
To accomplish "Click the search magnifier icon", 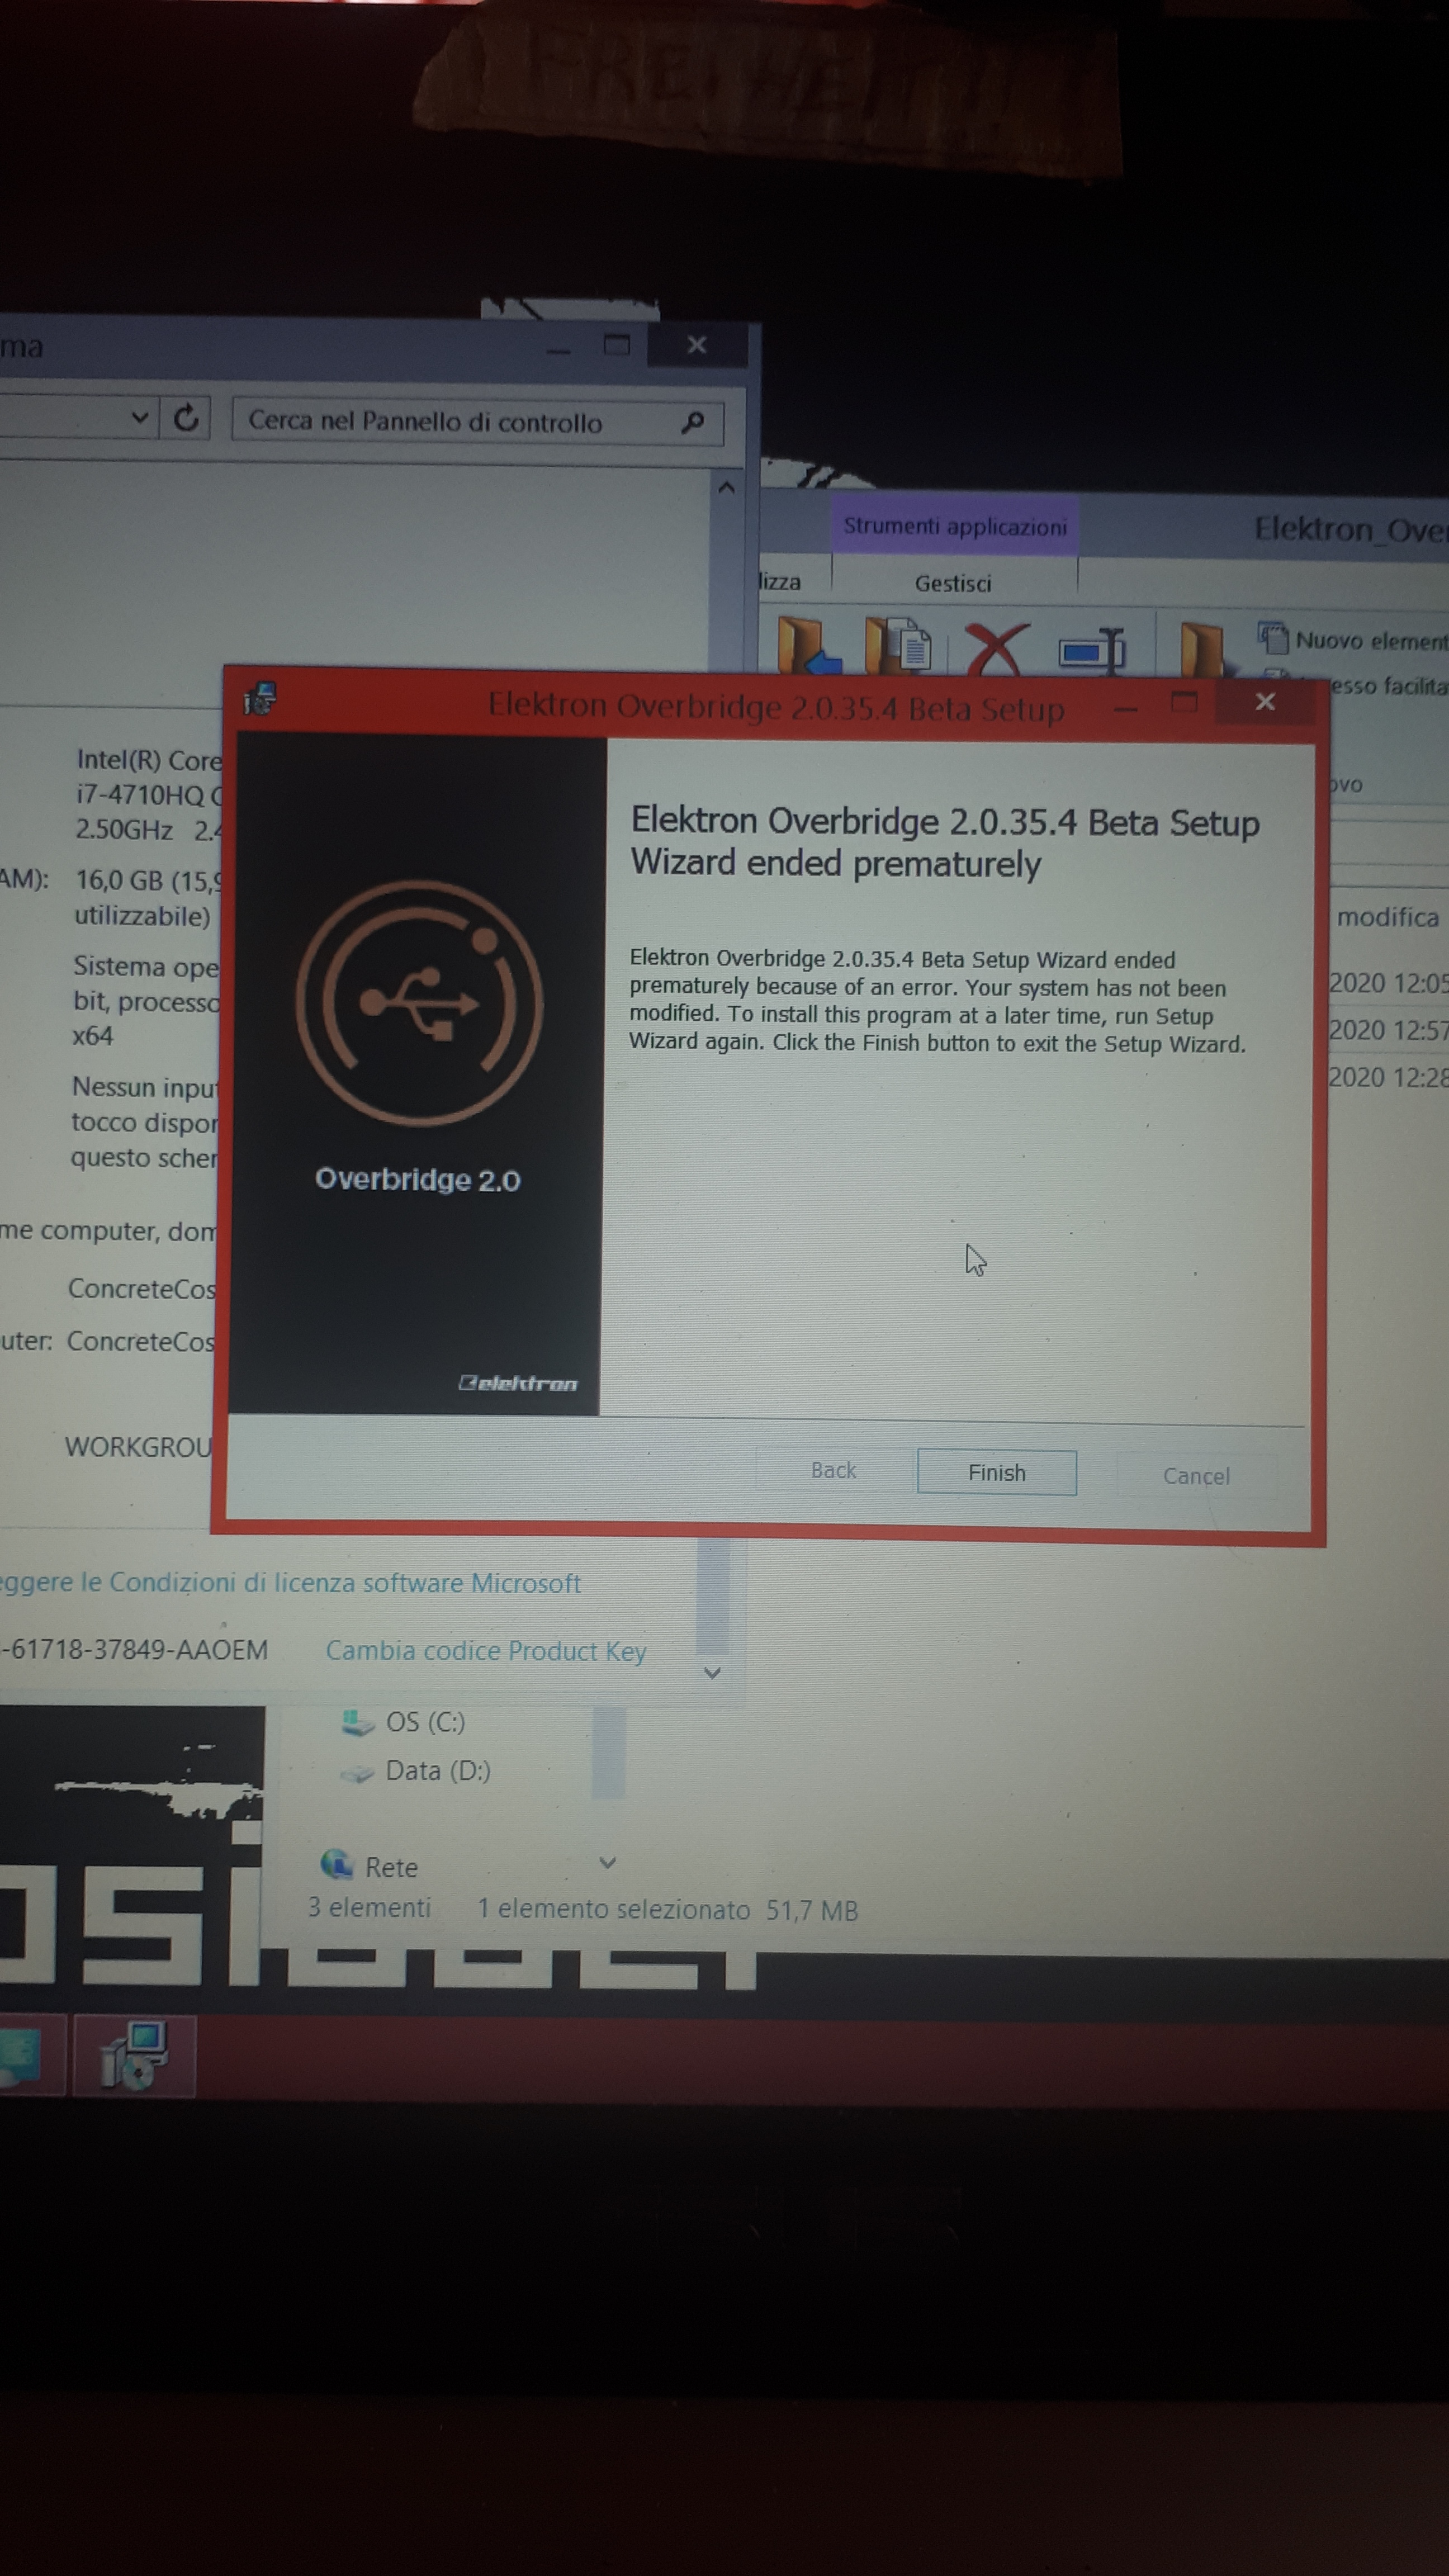I will click(x=692, y=423).
